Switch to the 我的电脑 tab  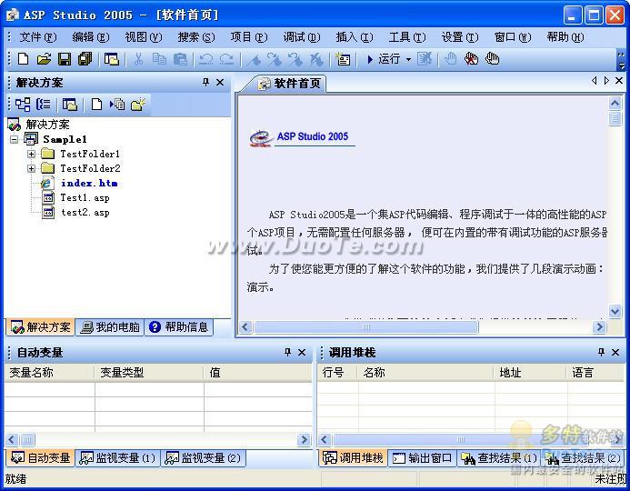tap(110, 327)
